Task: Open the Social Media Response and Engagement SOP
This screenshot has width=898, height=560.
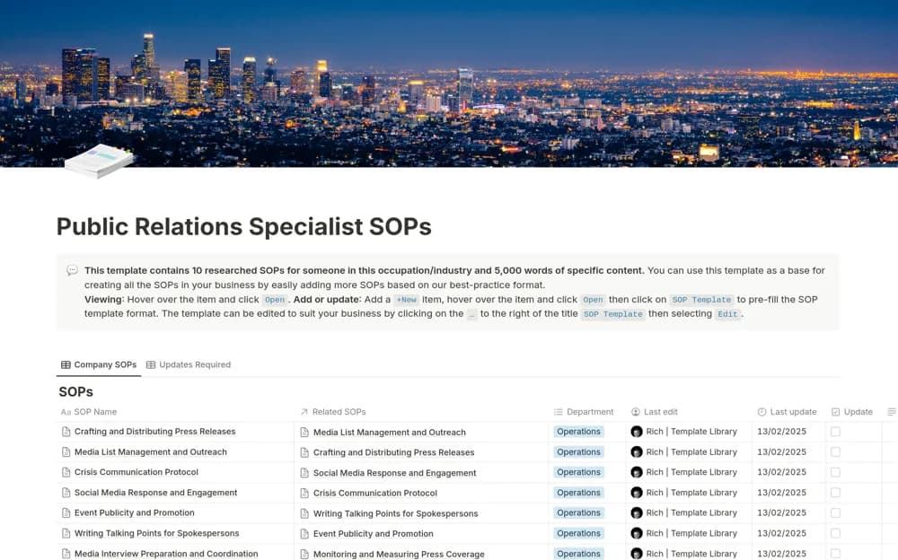Action: pyautogui.click(x=155, y=493)
